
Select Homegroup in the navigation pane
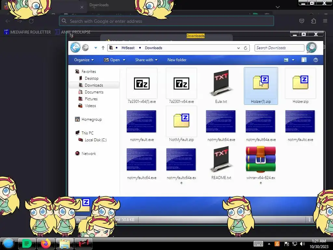coord(91,119)
